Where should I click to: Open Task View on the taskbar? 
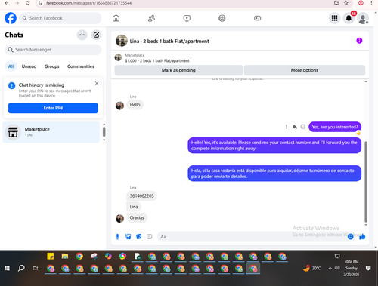click(36, 268)
